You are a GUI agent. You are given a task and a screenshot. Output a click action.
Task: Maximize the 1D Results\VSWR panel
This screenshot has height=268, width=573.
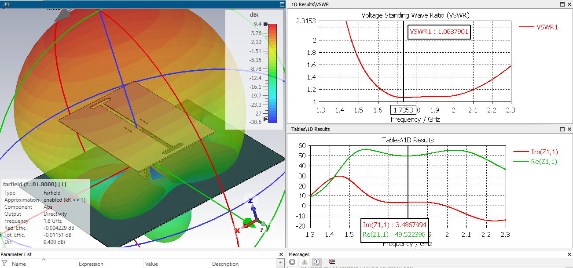tap(562, 4)
